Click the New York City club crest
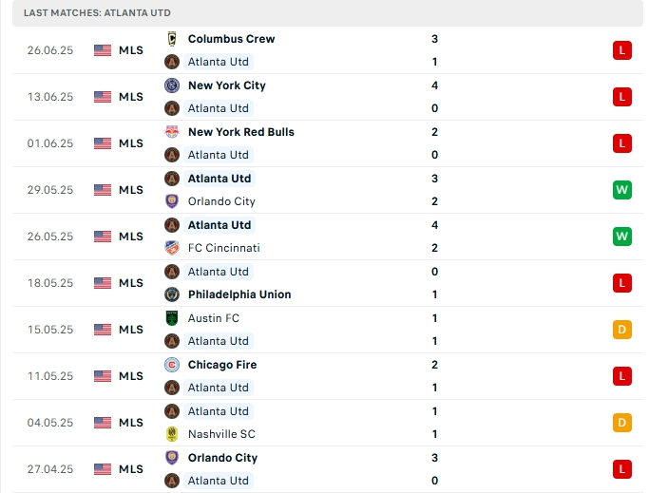 (172, 85)
